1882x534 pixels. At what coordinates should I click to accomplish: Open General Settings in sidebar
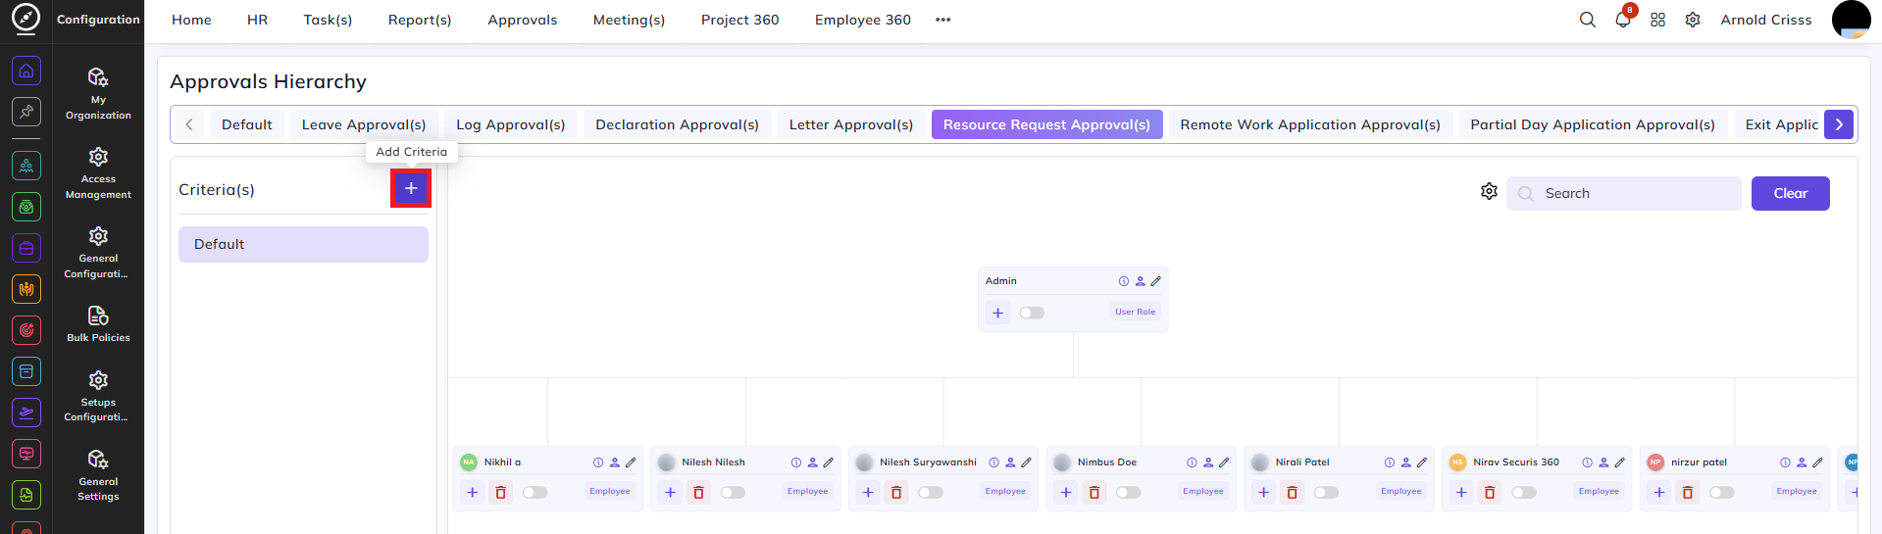tap(98, 475)
